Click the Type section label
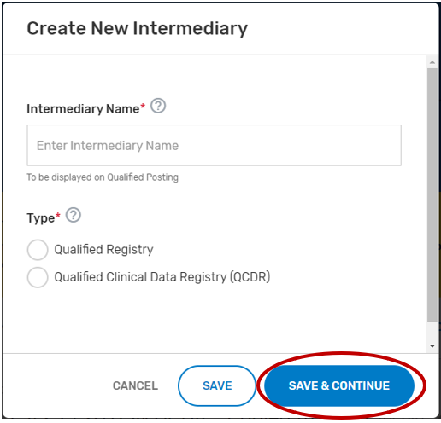 40,218
